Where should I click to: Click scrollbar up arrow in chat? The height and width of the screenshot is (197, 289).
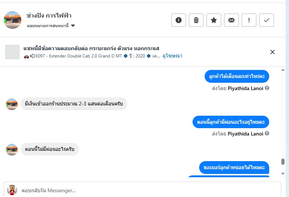tap(283, 70)
